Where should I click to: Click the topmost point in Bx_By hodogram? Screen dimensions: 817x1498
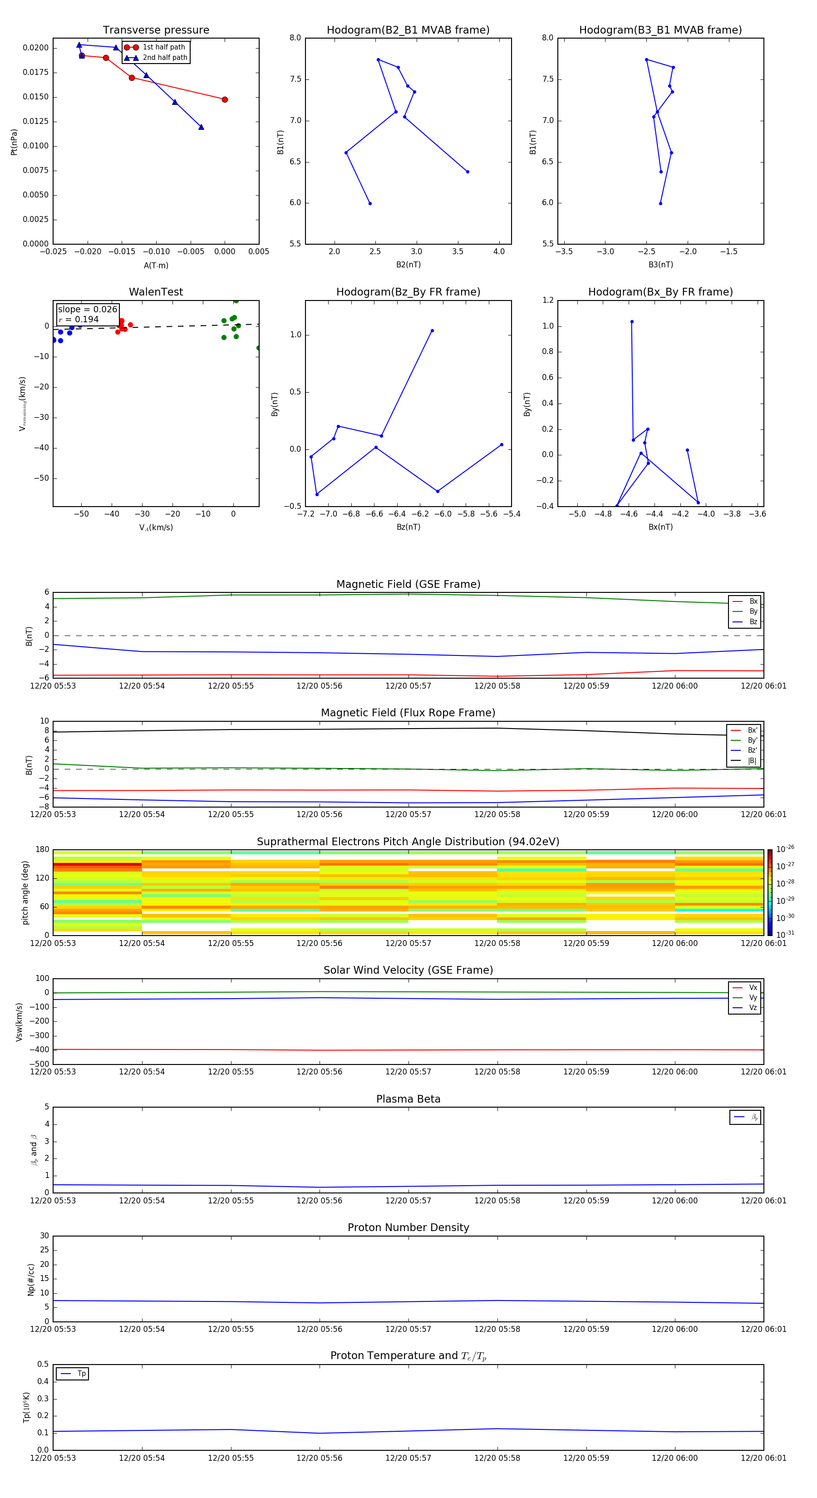[632, 321]
